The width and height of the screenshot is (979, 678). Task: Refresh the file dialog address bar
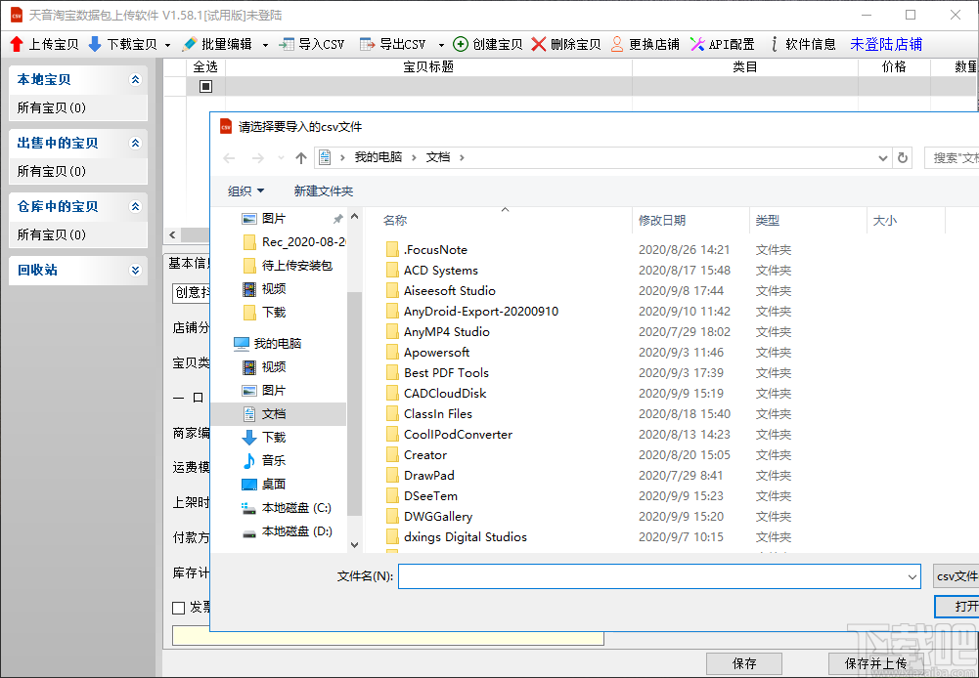click(x=902, y=158)
